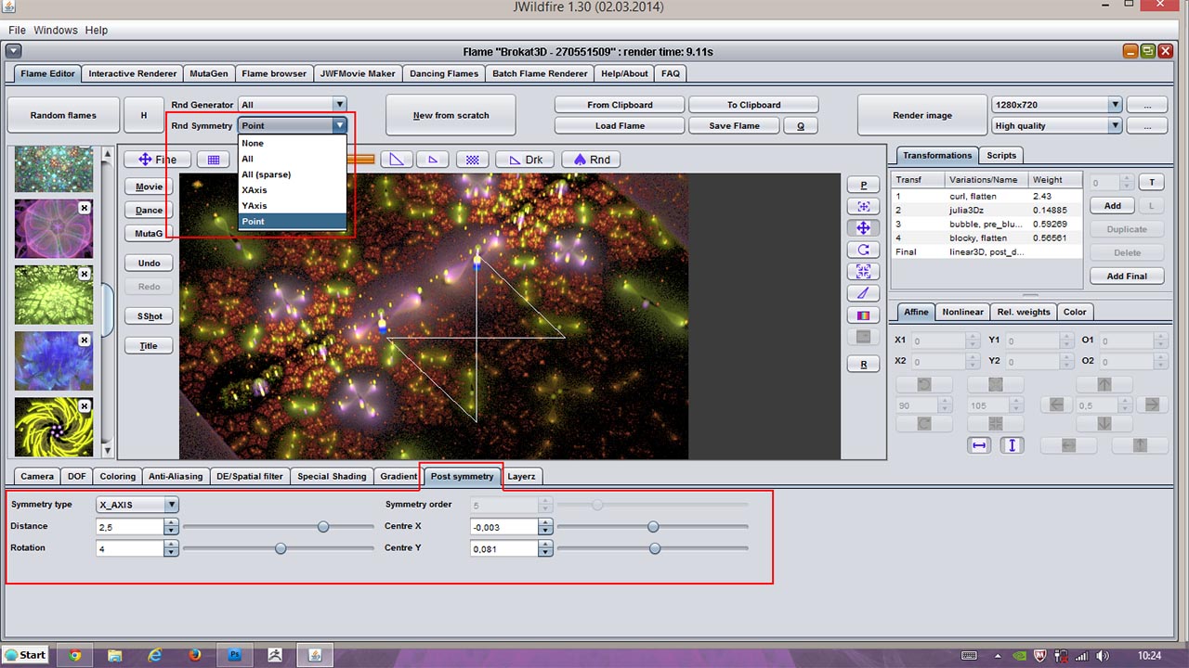Switch to the Interactive Renderer tab

(x=132, y=73)
